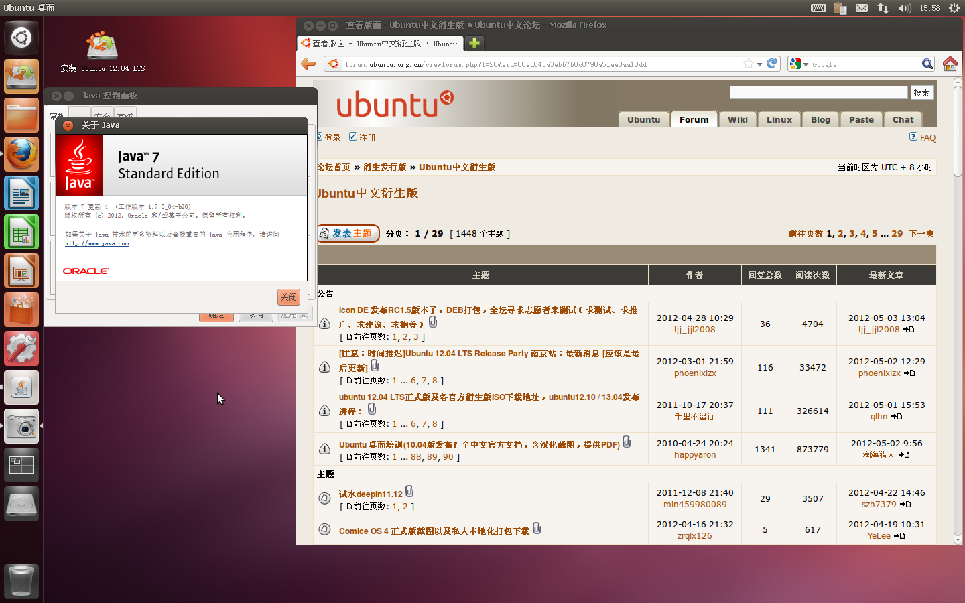
Task: Jump to latest post by szh7379
Action: coord(906,504)
